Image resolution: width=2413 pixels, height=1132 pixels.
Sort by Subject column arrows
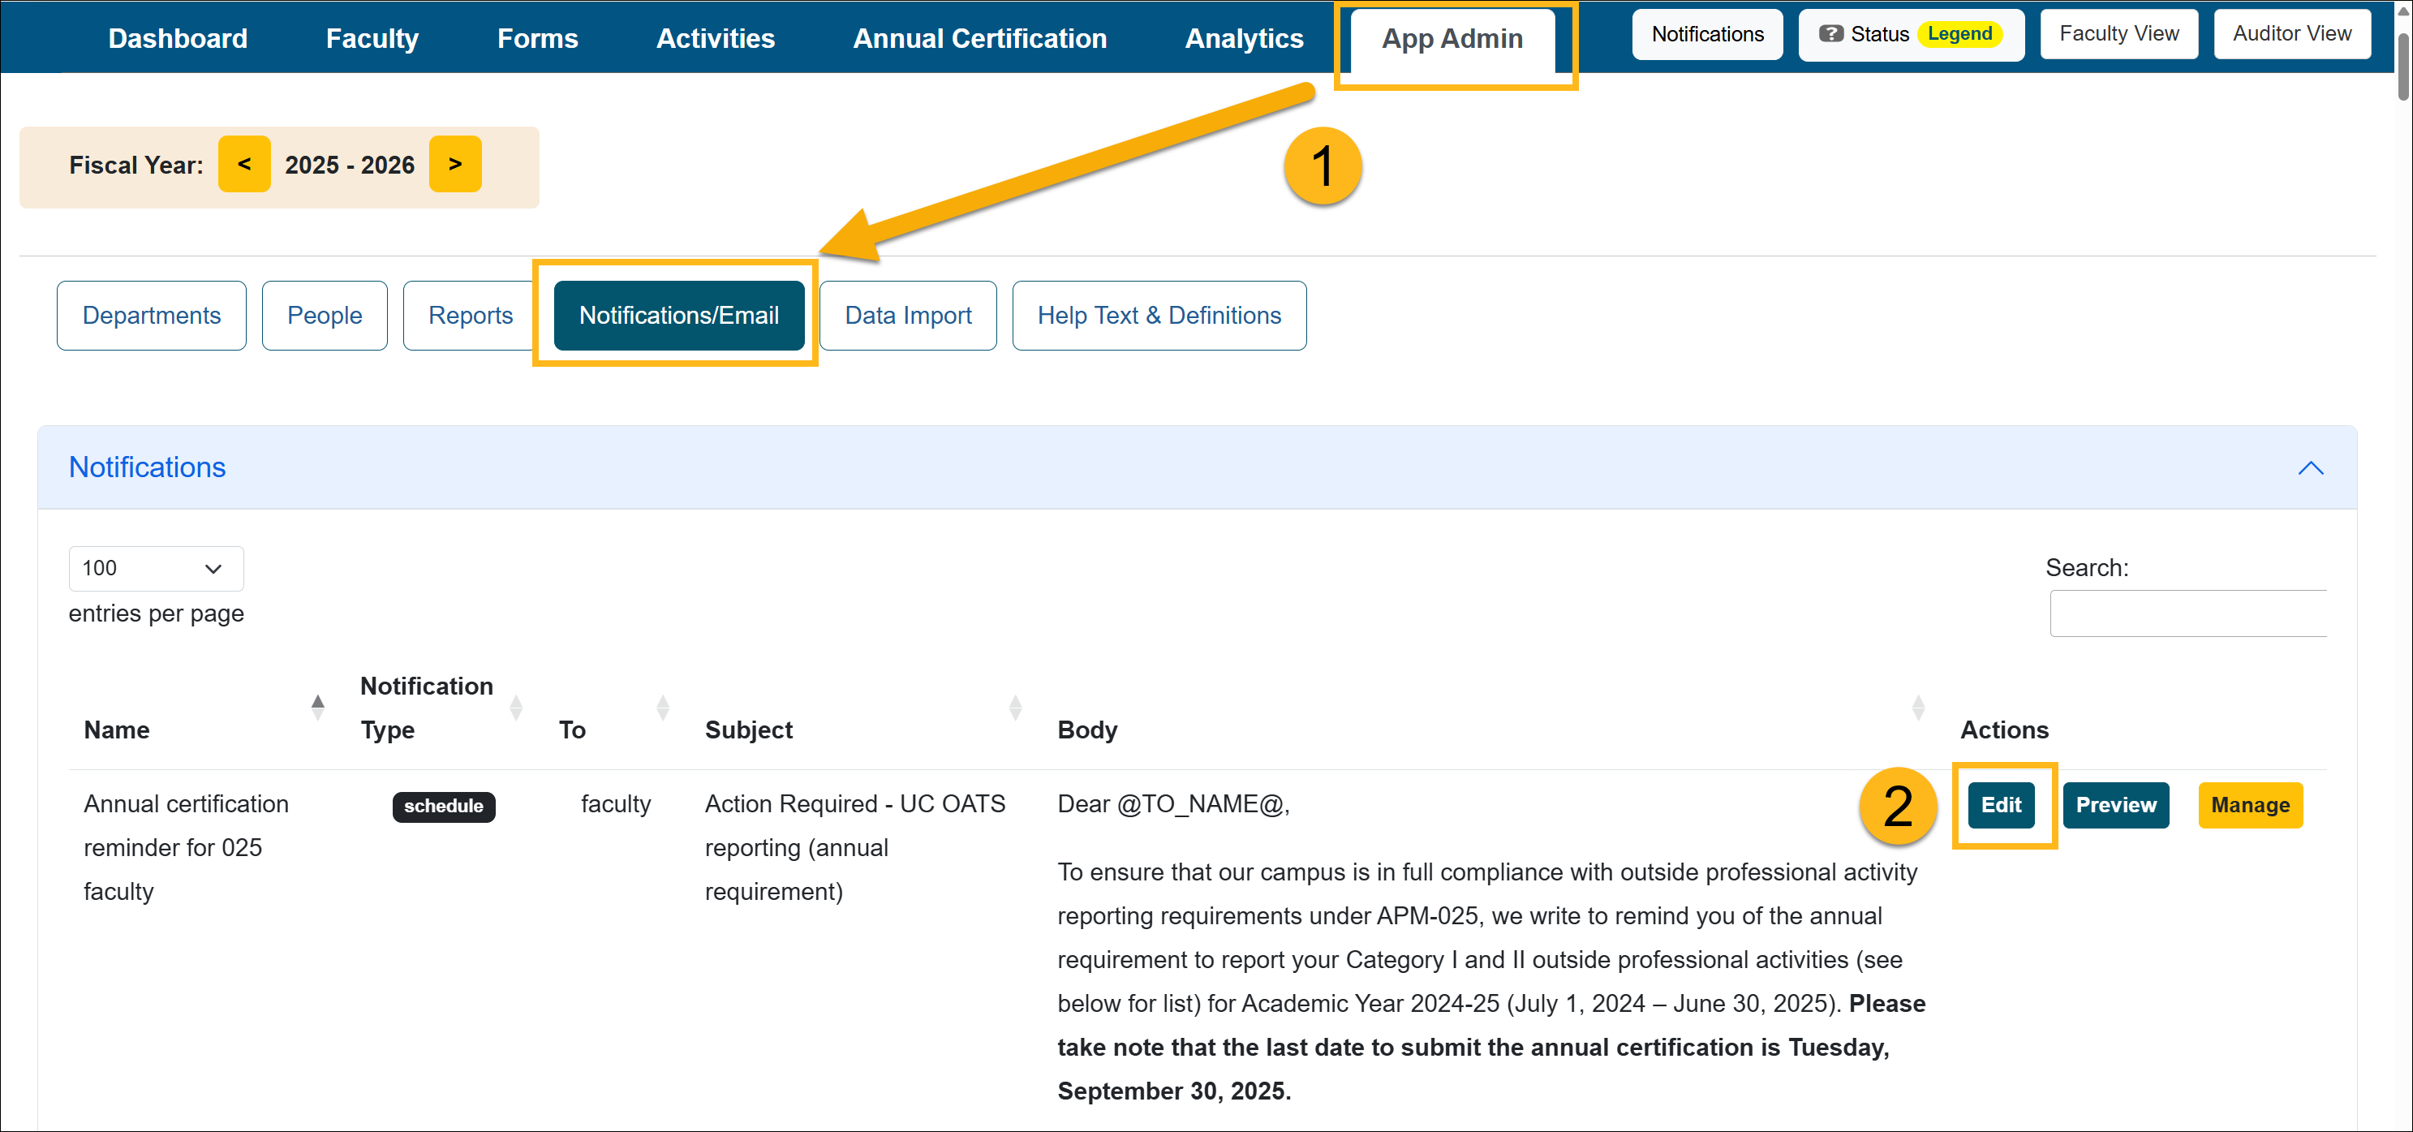[x=1014, y=708]
